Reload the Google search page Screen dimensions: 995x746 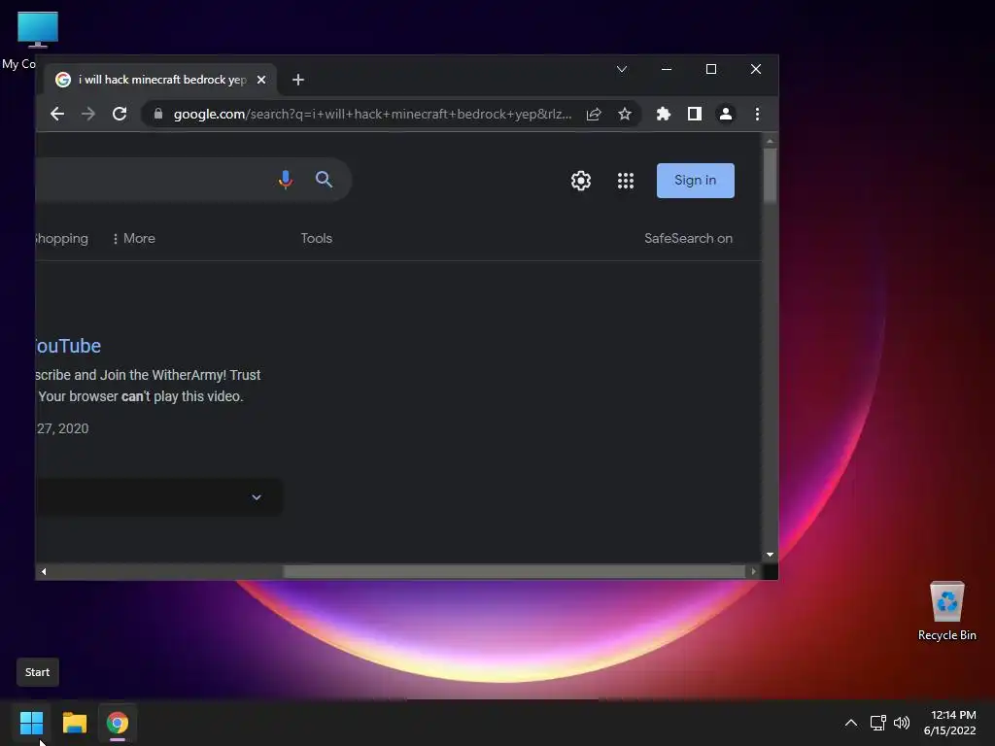pos(120,115)
